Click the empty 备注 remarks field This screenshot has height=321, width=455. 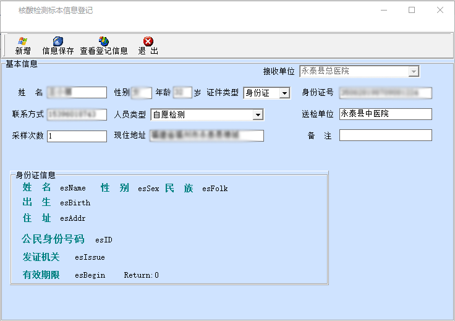[x=385, y=135]
